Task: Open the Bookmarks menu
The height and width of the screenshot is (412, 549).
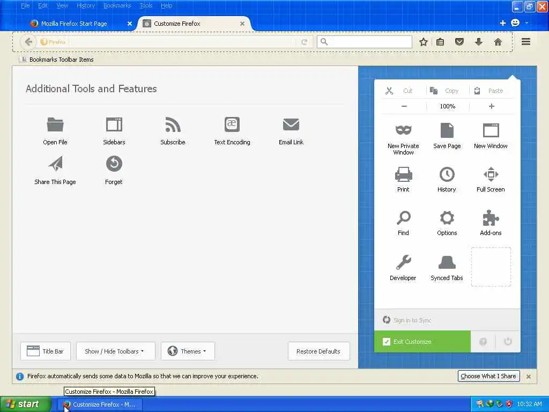Action: click(117, 5)
